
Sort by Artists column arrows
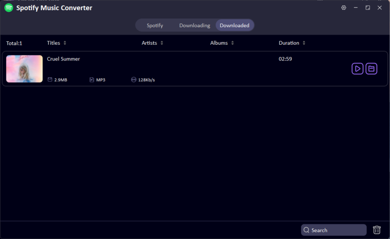point(162,43)
